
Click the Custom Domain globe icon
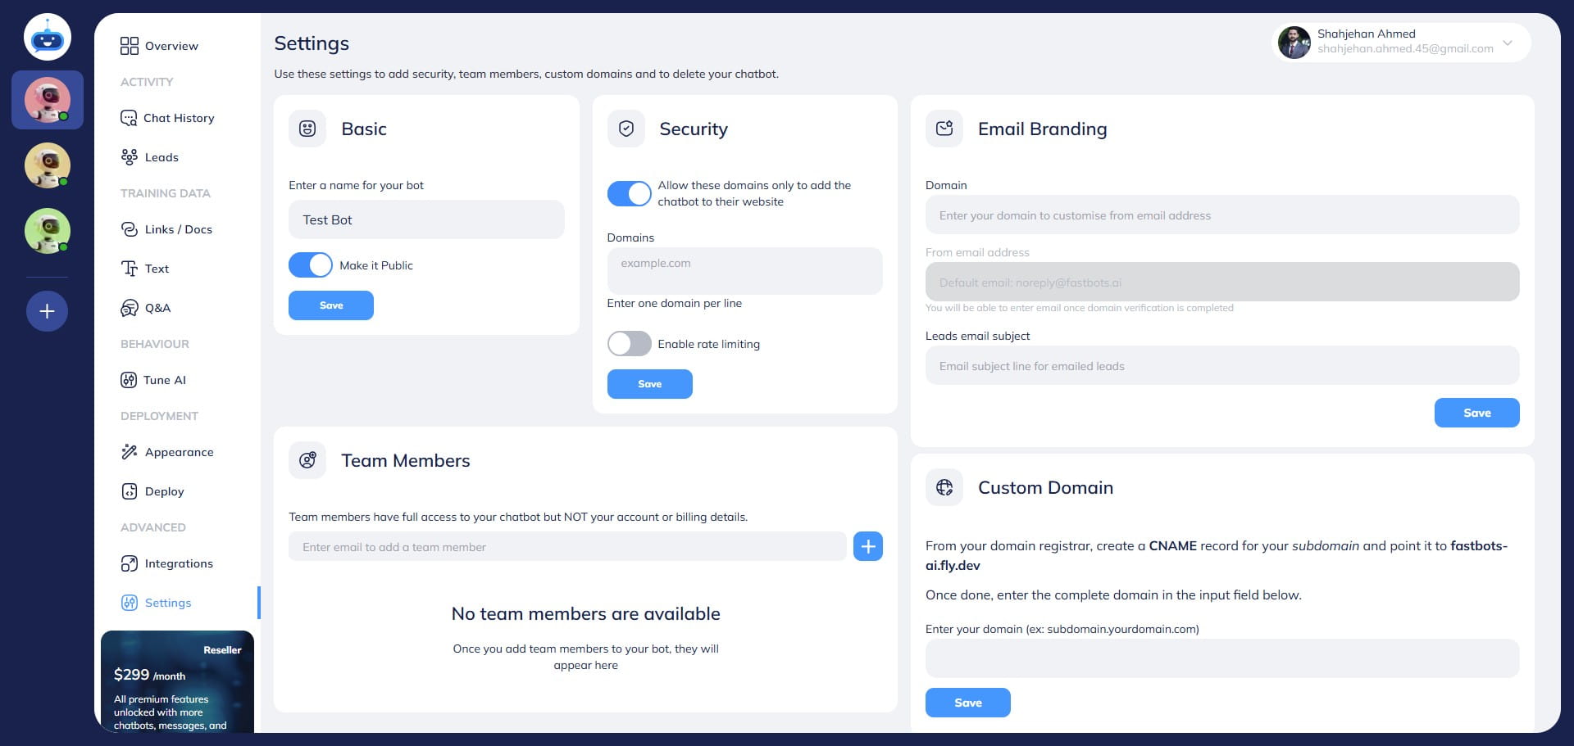click(944, 487)
